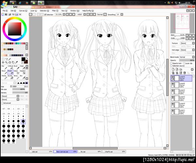196x163 pixels.
Task: Choose the Eraser tool
Action: pos(10,72)
